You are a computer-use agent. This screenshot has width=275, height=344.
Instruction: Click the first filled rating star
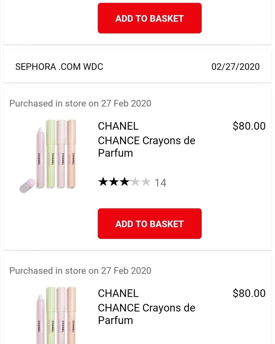(x=103, y=182)
